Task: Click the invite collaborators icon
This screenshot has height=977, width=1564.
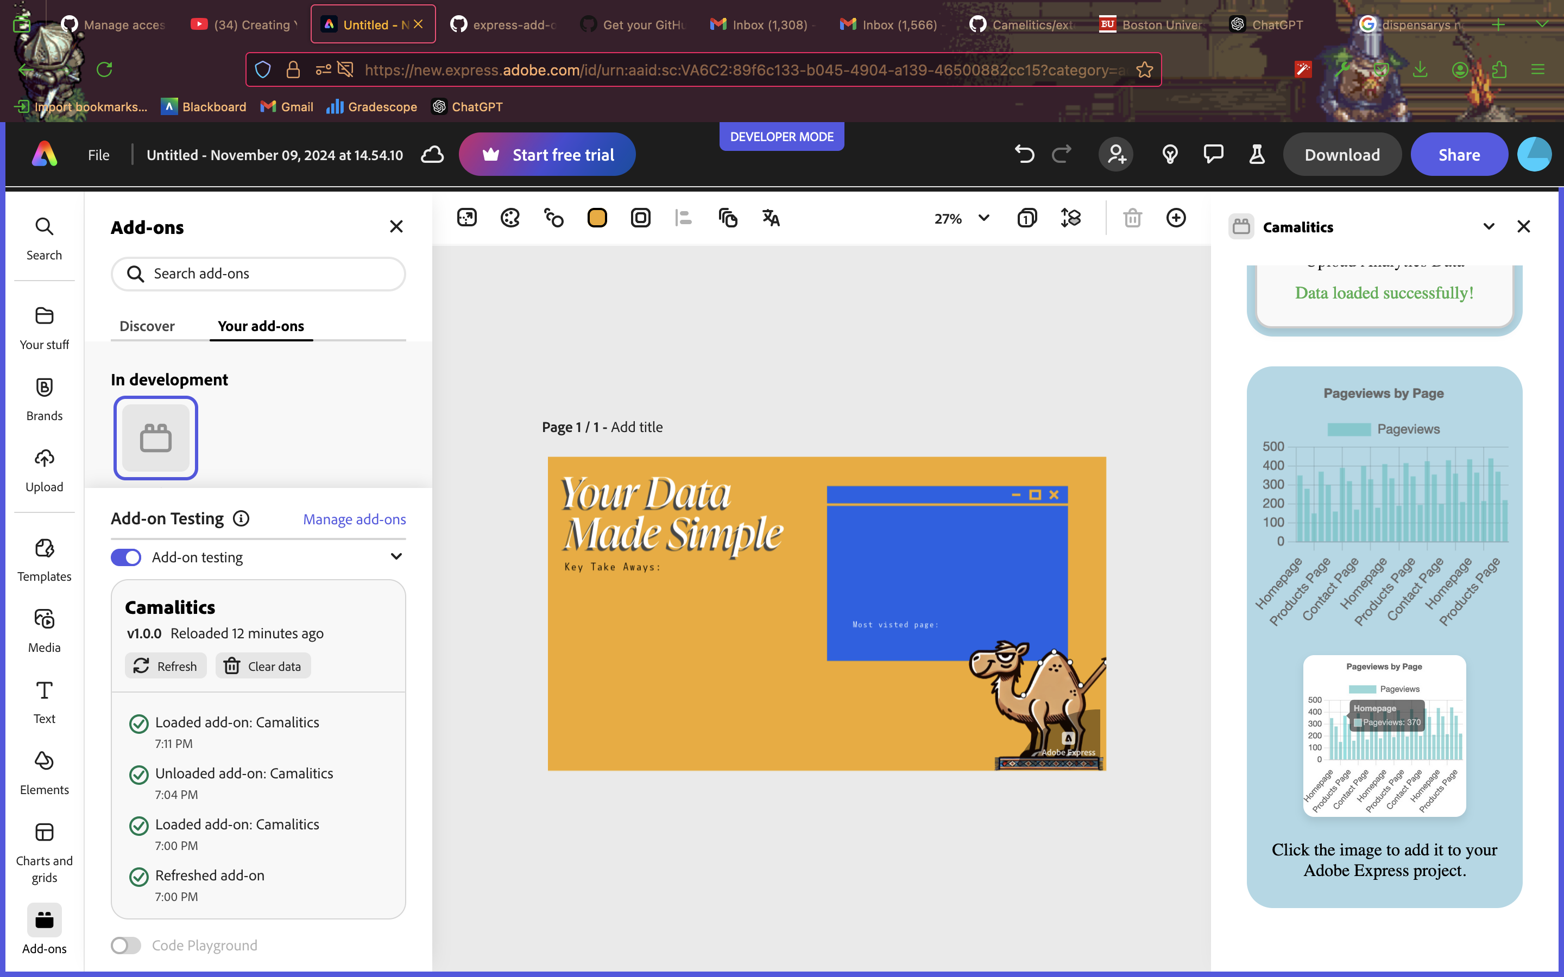Action: tap(1116, 155)
